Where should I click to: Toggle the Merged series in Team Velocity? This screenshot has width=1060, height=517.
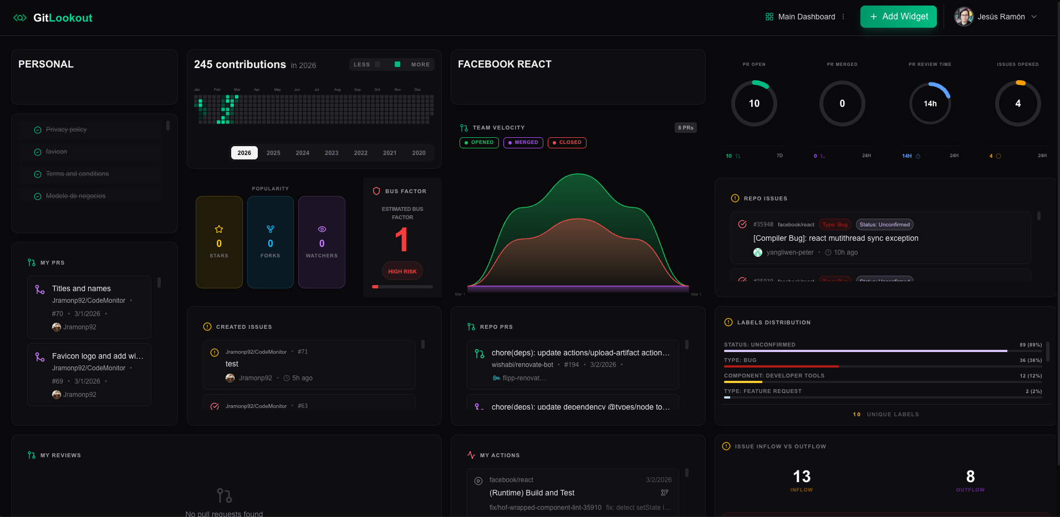(x=523, y=142)
